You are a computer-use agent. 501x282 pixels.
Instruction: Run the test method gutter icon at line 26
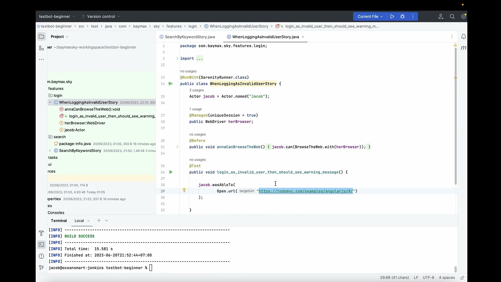point(170,172)
